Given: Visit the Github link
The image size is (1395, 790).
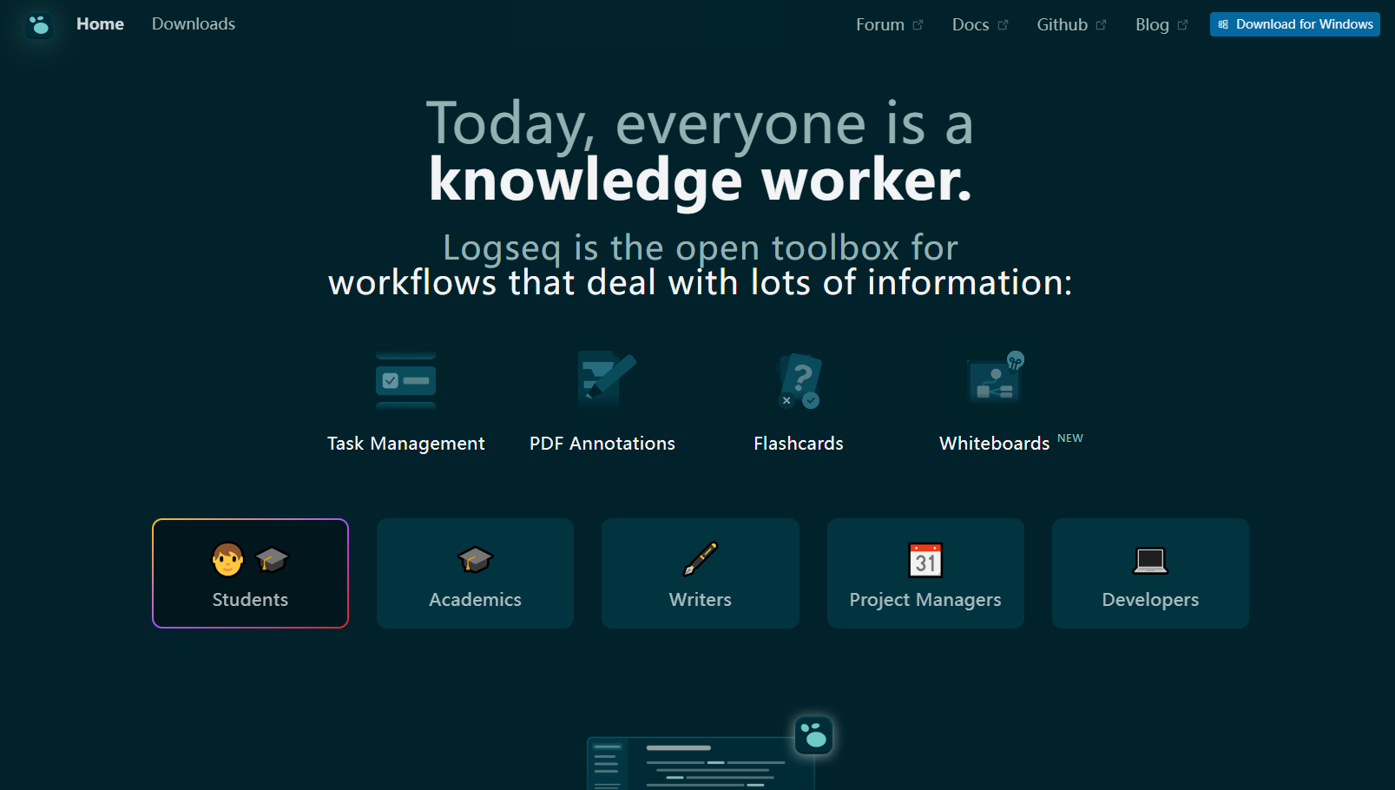Looking at the screenshot, I should pyautogui.click(x=1072, y=24).
